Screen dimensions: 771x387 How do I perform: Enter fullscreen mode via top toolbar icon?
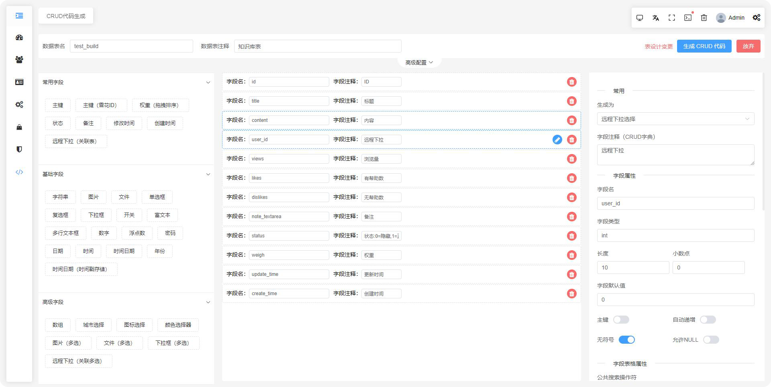point(672,18)
